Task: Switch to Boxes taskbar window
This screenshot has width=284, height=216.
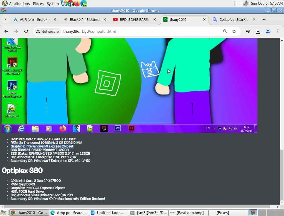Action: point(228,213)
